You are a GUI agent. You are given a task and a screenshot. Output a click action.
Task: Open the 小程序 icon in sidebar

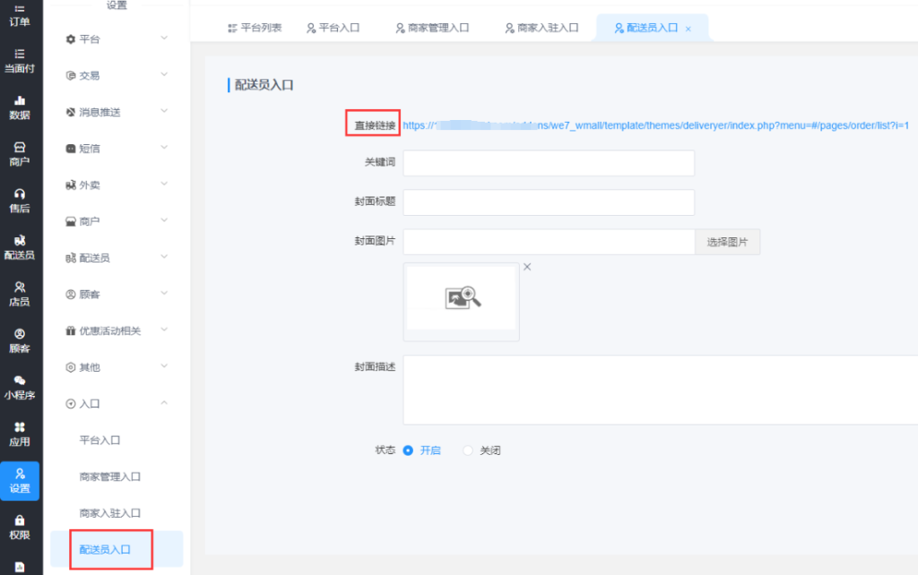19,386
